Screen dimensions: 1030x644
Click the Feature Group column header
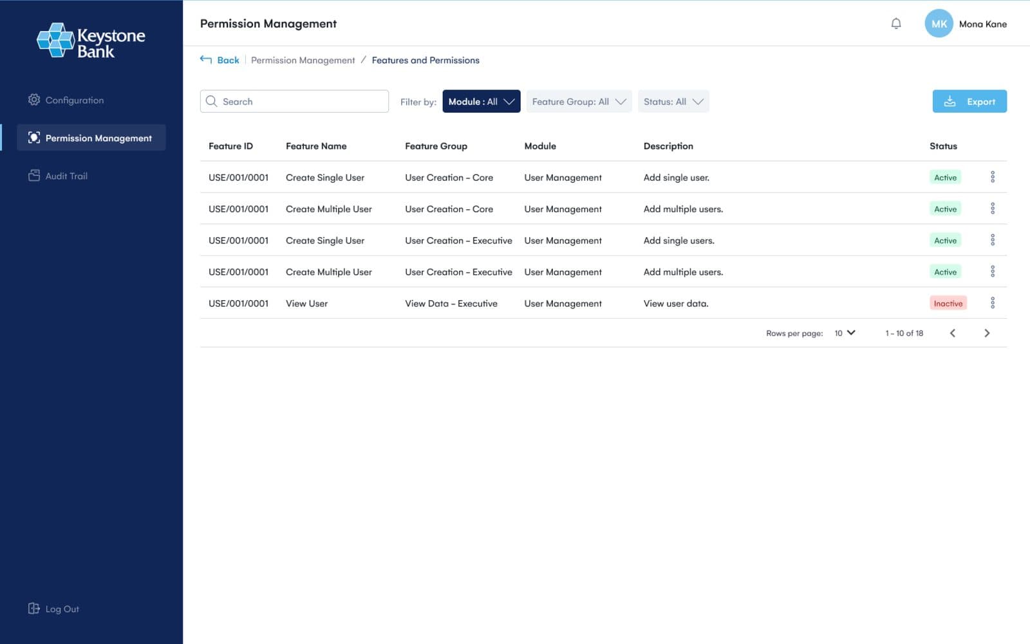click(436, 146)
